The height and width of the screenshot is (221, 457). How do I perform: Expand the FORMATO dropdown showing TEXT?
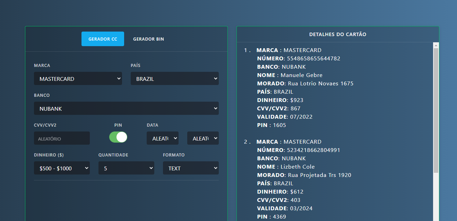[x=191, y=168]
